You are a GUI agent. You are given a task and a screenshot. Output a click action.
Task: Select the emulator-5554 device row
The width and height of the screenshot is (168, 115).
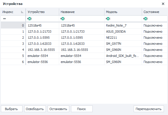pos(84,56)
